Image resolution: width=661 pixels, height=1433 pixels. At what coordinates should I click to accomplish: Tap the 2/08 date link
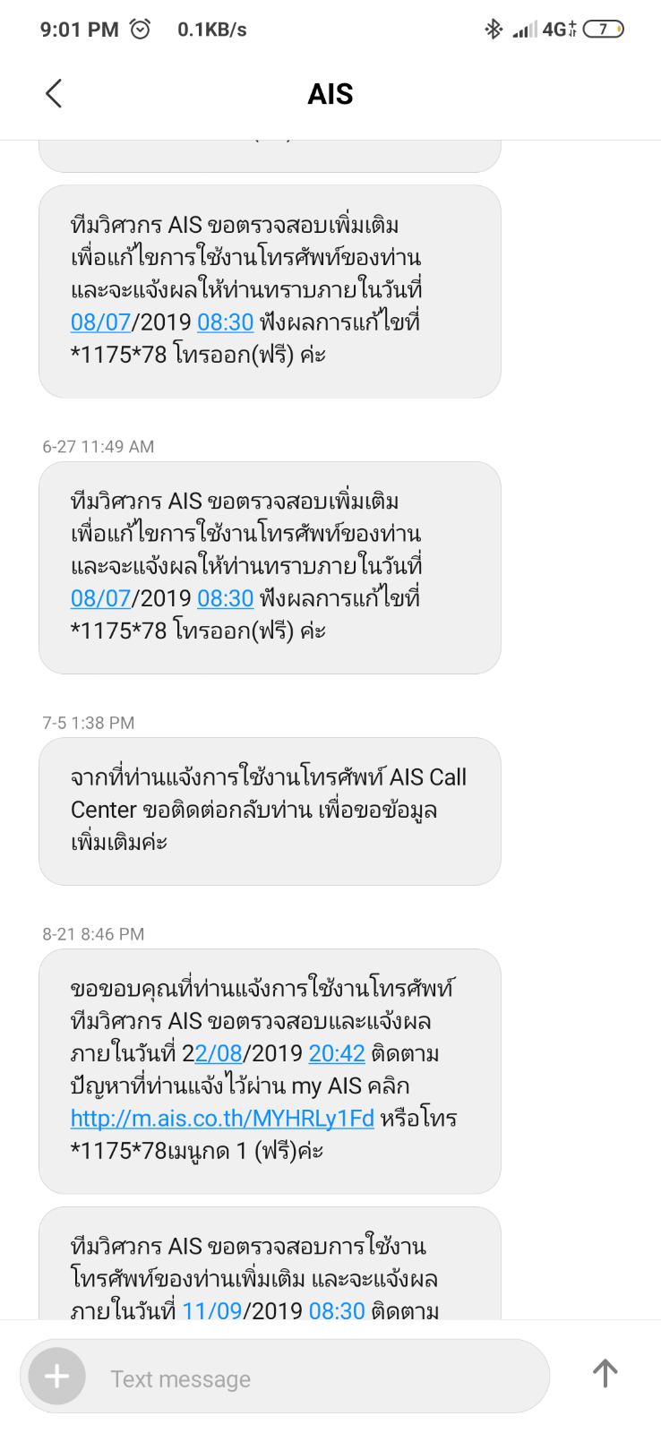point(219,1053)
